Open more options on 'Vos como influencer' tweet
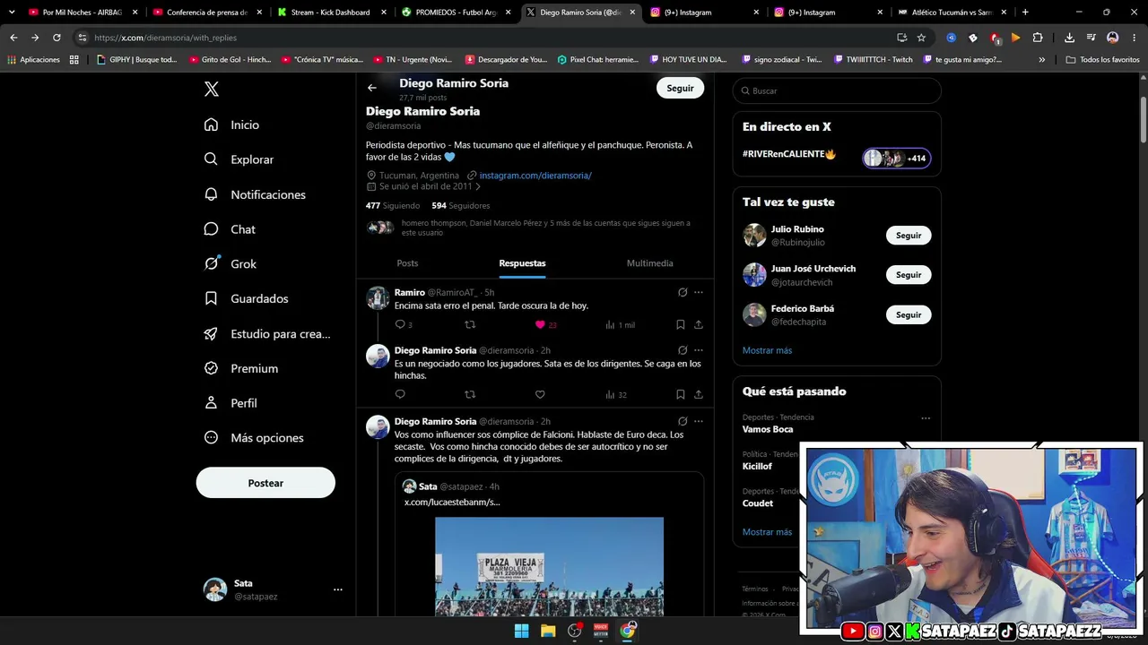 pyautogui.click(x=699, y=421)
